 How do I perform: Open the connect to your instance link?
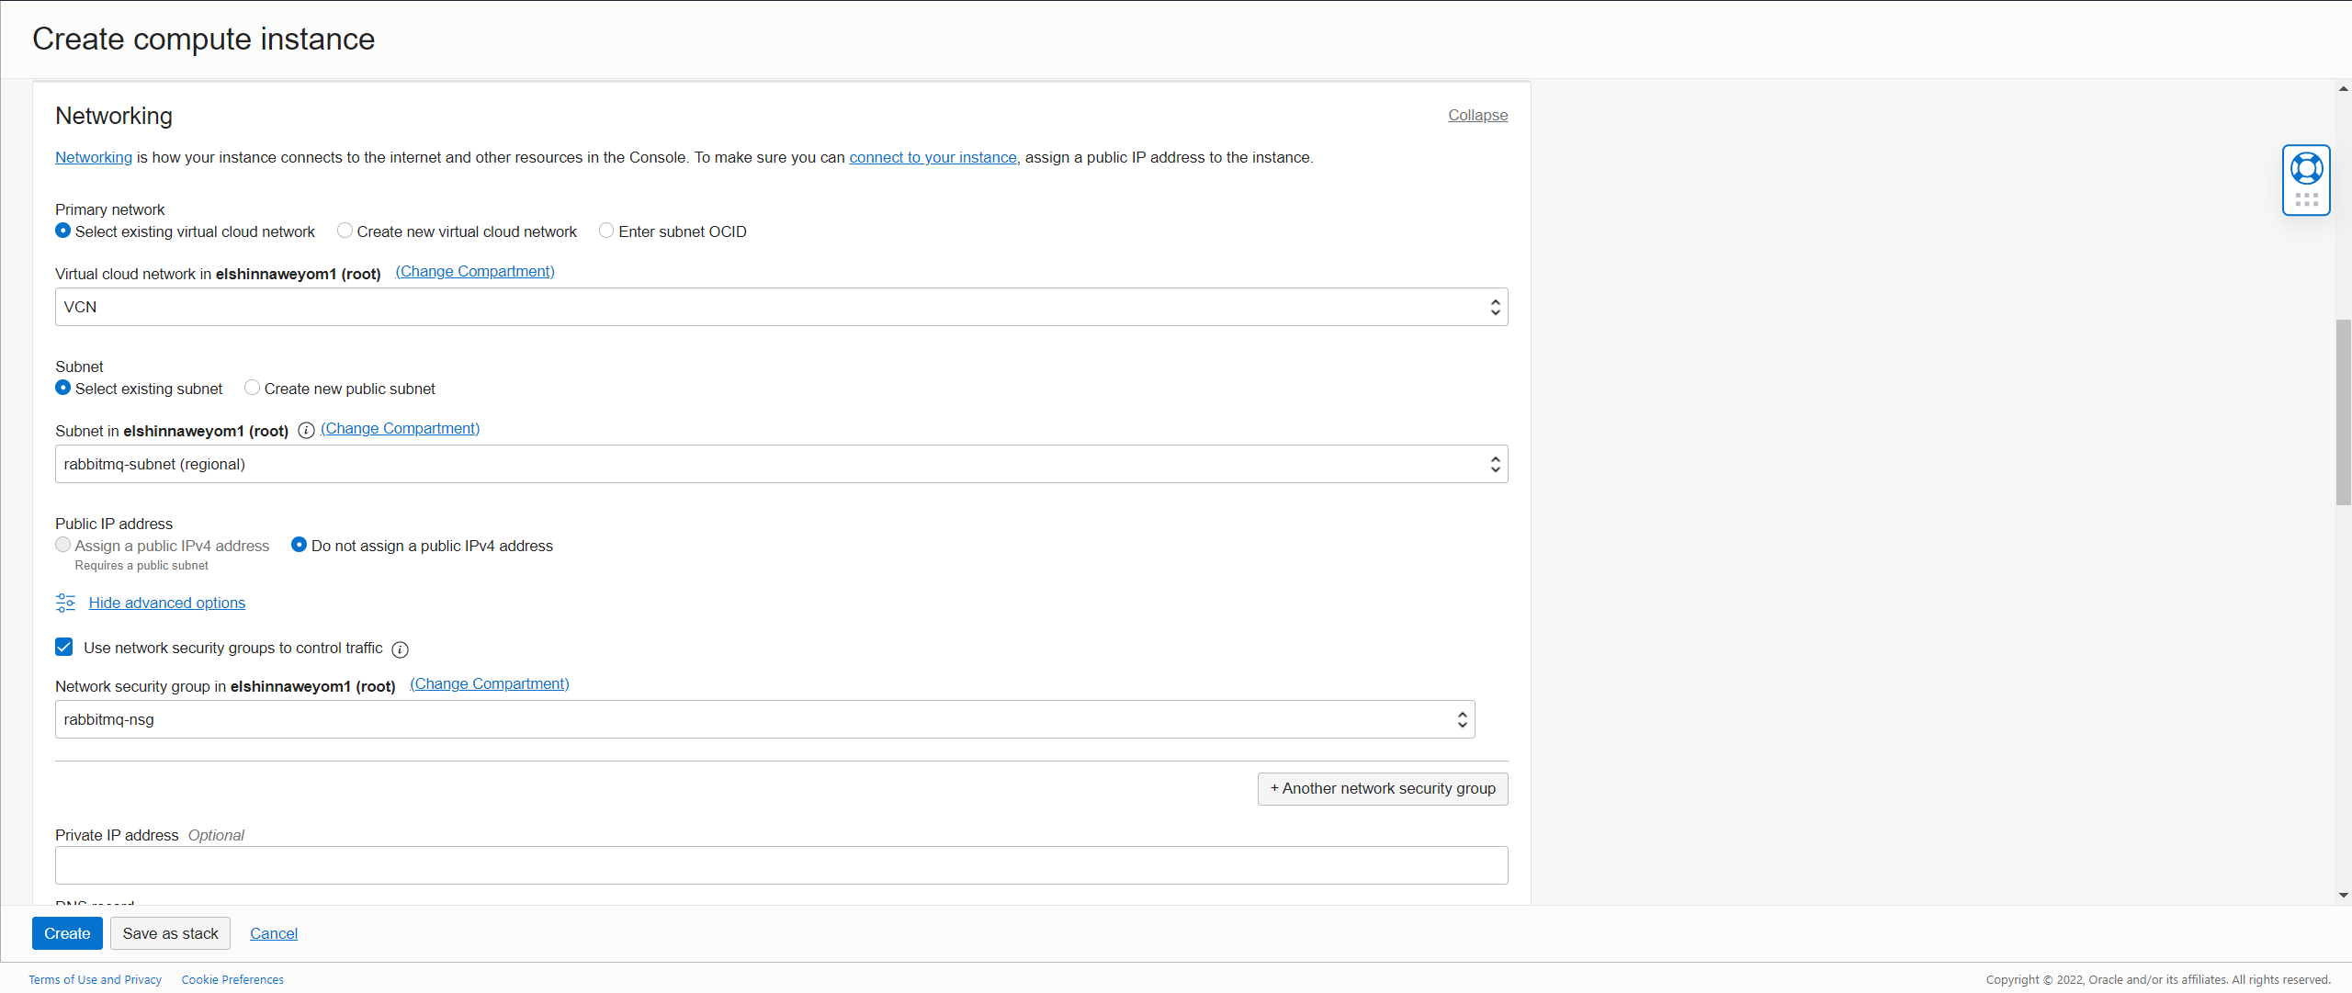(932, 157)
